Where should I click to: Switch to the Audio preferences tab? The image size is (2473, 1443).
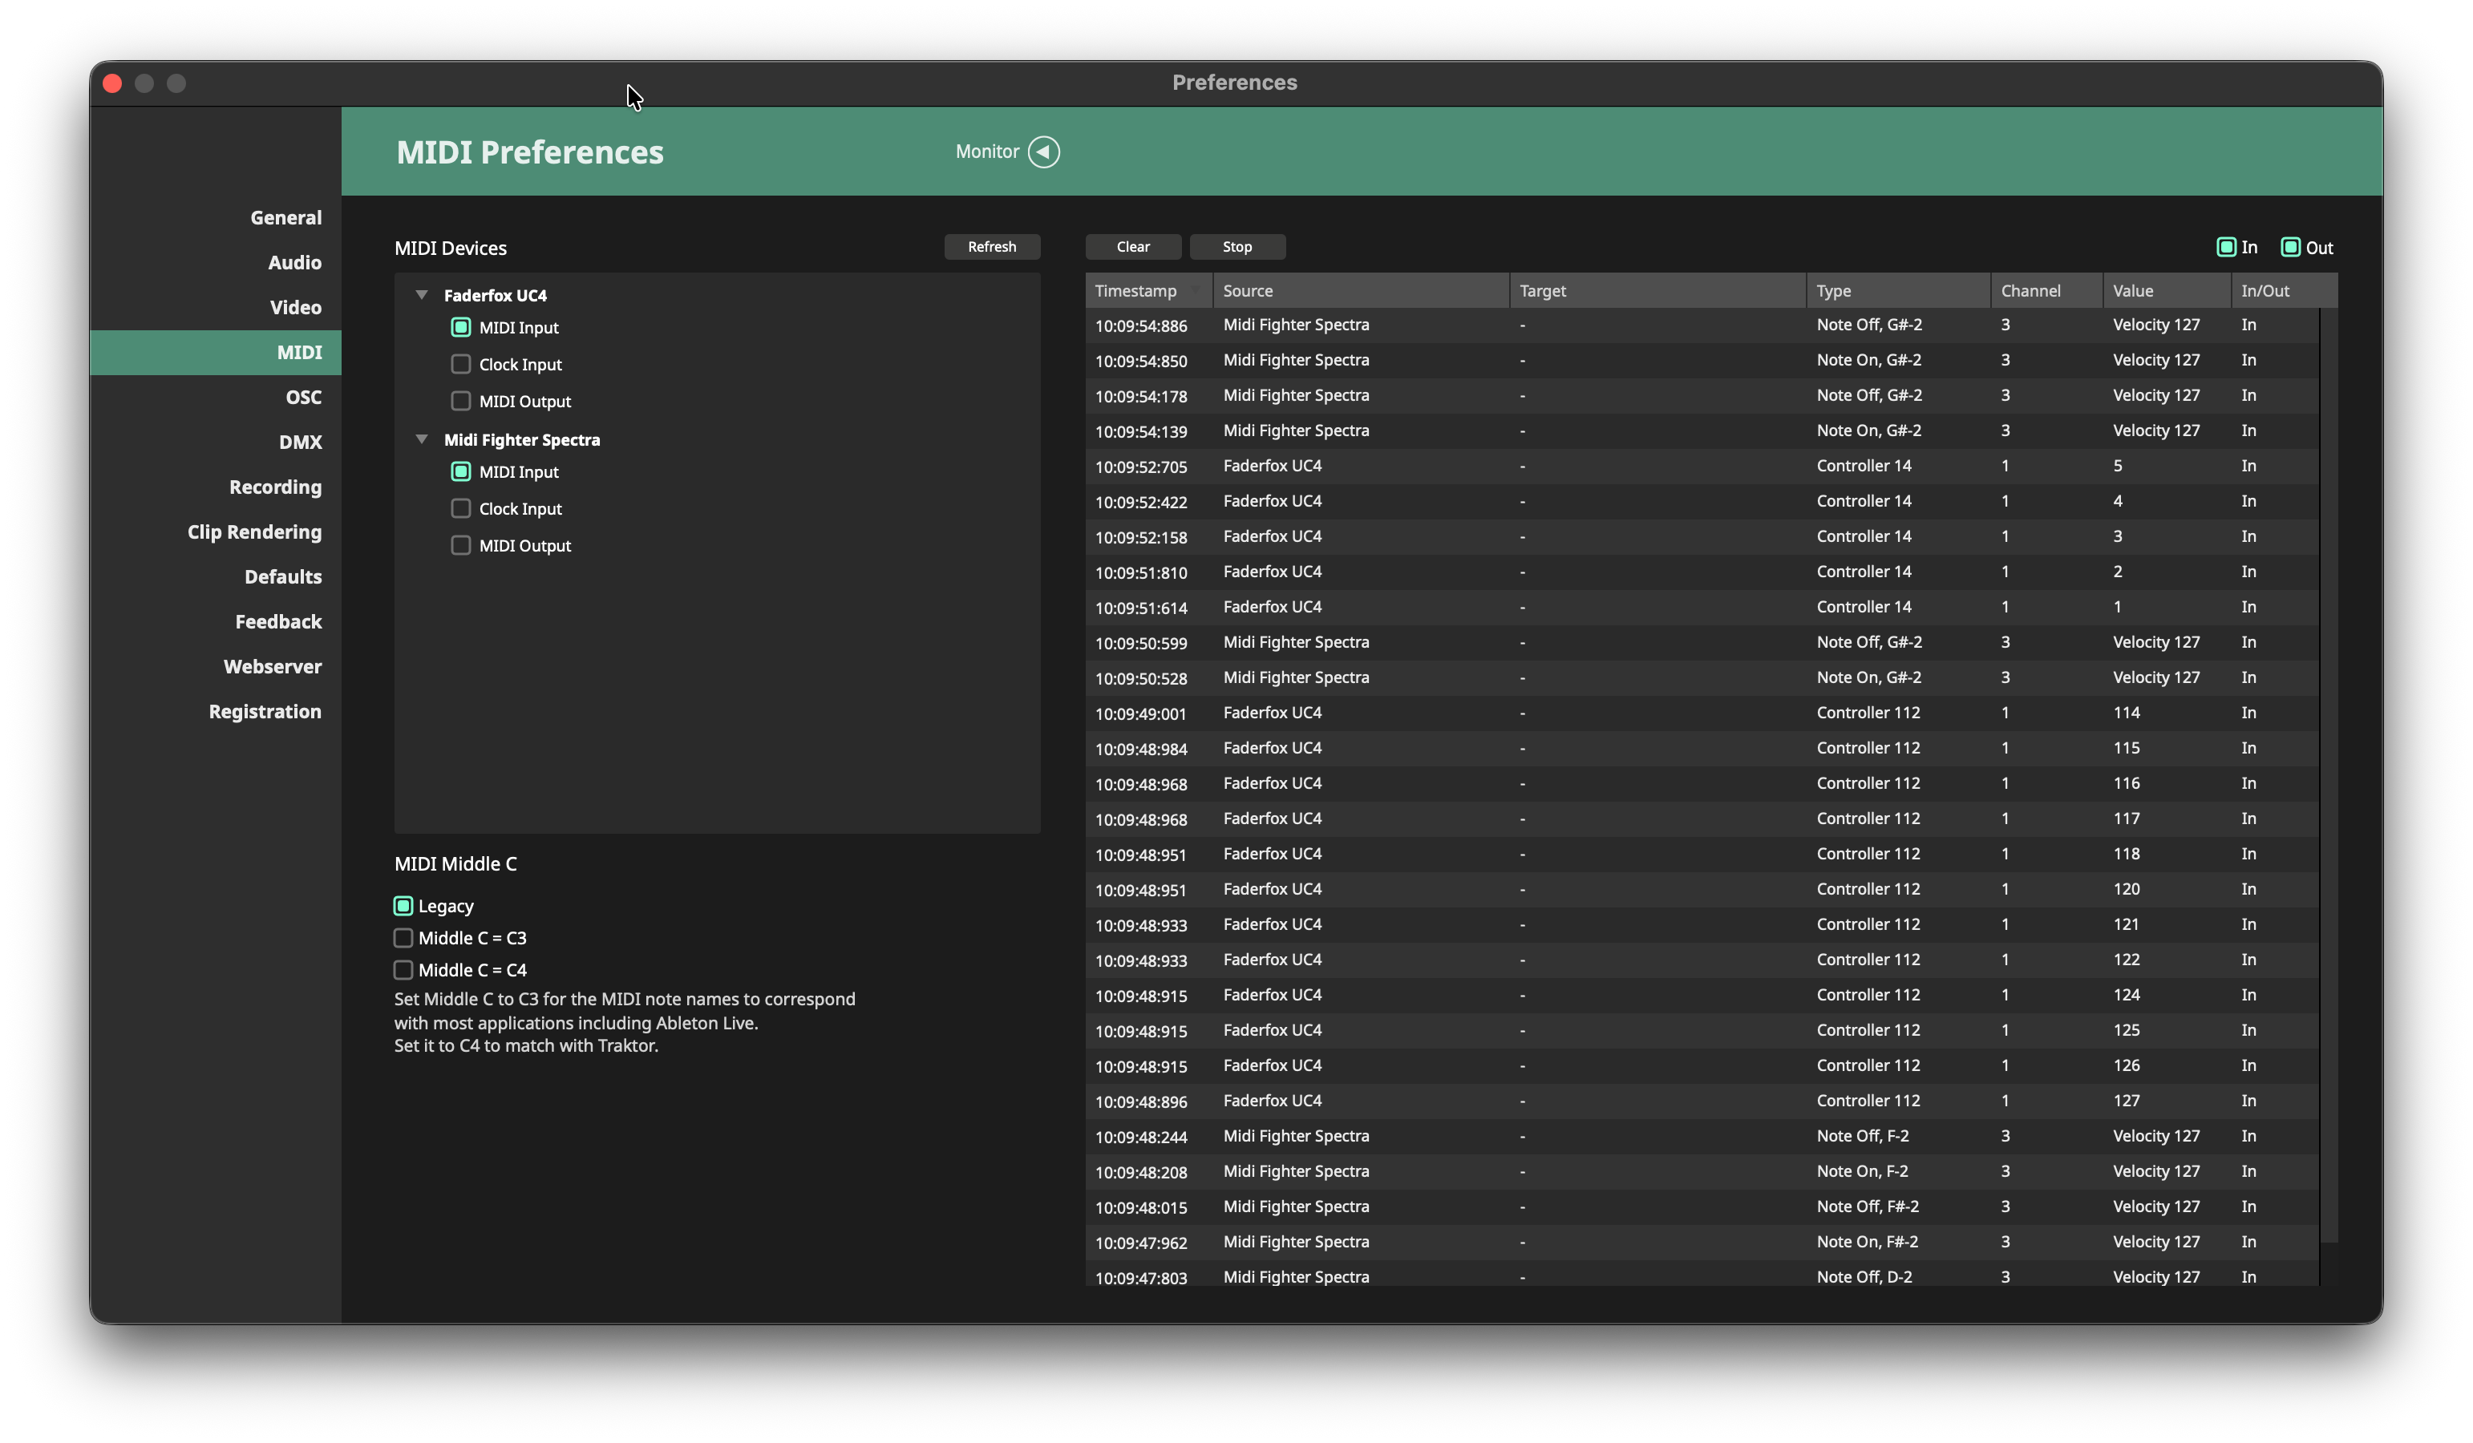294,262
